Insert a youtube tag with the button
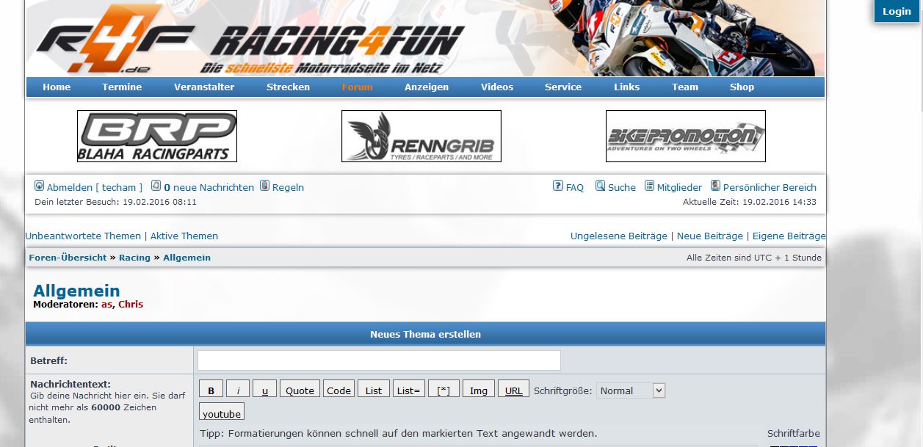 pos(222,413)
